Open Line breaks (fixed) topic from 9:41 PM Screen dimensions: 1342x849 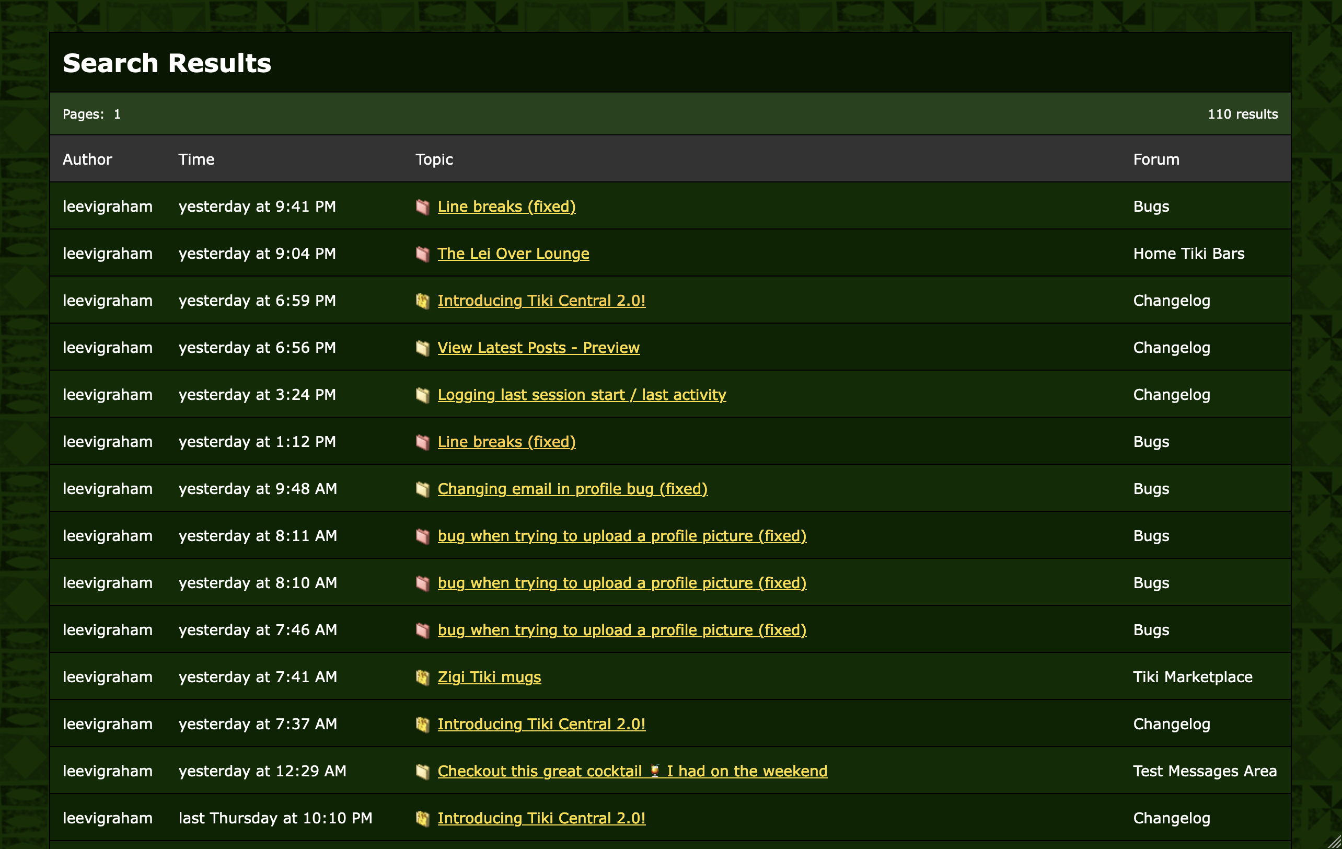pyautogui.click(x=506, y=207)
